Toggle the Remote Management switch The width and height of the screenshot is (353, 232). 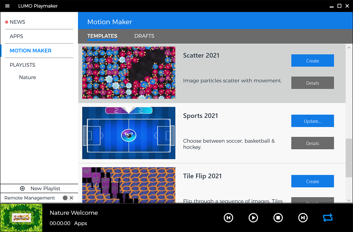pyautogui.click(x=65, y=198)
